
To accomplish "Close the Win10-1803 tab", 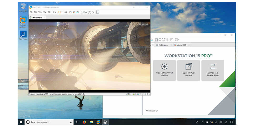I will [44, 17].
